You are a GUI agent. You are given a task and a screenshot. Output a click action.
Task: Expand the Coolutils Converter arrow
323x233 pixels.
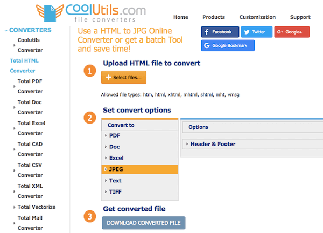(x=14, y=45)
